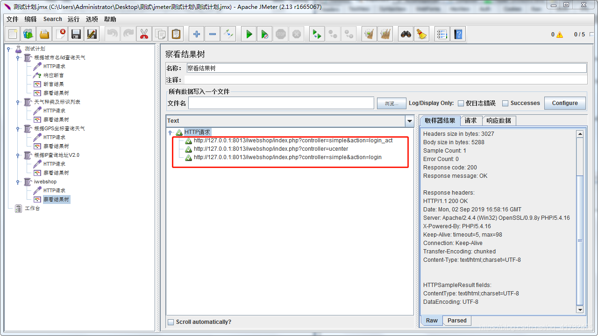Click the Cut scissors icon

[144, 34]
